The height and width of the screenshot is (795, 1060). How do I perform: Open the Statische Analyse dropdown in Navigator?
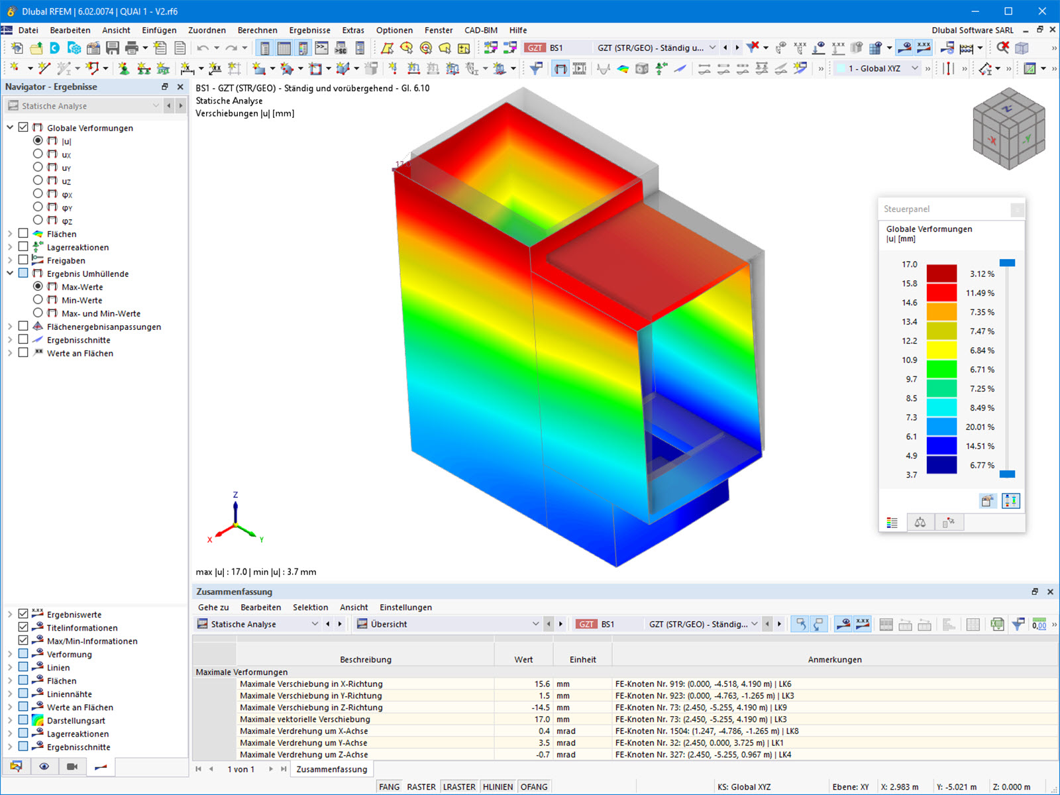click(x=156, y=105)
